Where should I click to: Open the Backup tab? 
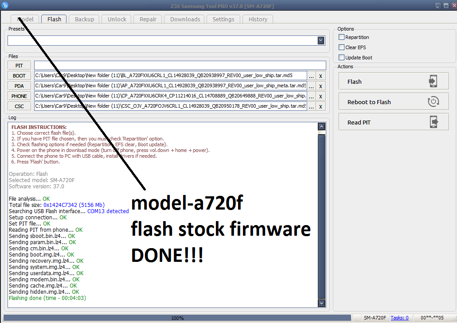[85, 19]
